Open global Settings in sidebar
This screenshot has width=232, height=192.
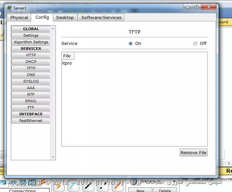pyautogui.click(x=31, y=36)
